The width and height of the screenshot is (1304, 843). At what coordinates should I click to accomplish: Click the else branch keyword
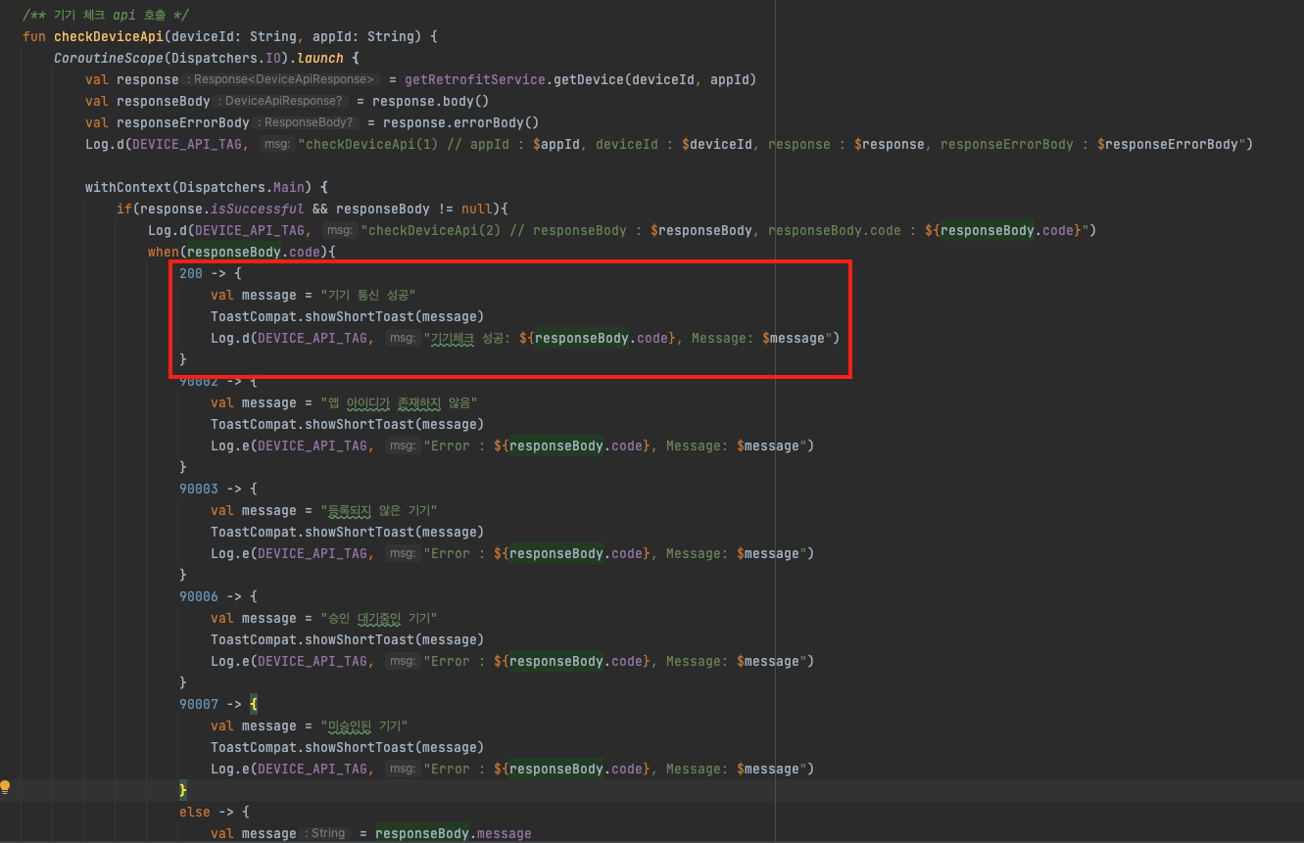click(194, 812)
